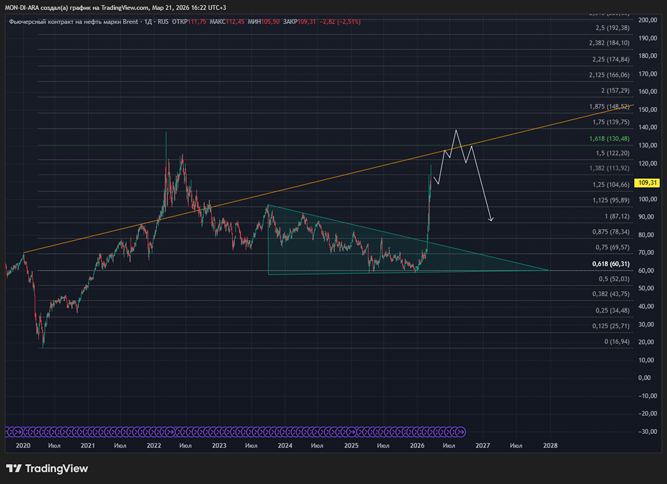
Task: Click the 2023 label on the time axis
Action: [219, 445]
